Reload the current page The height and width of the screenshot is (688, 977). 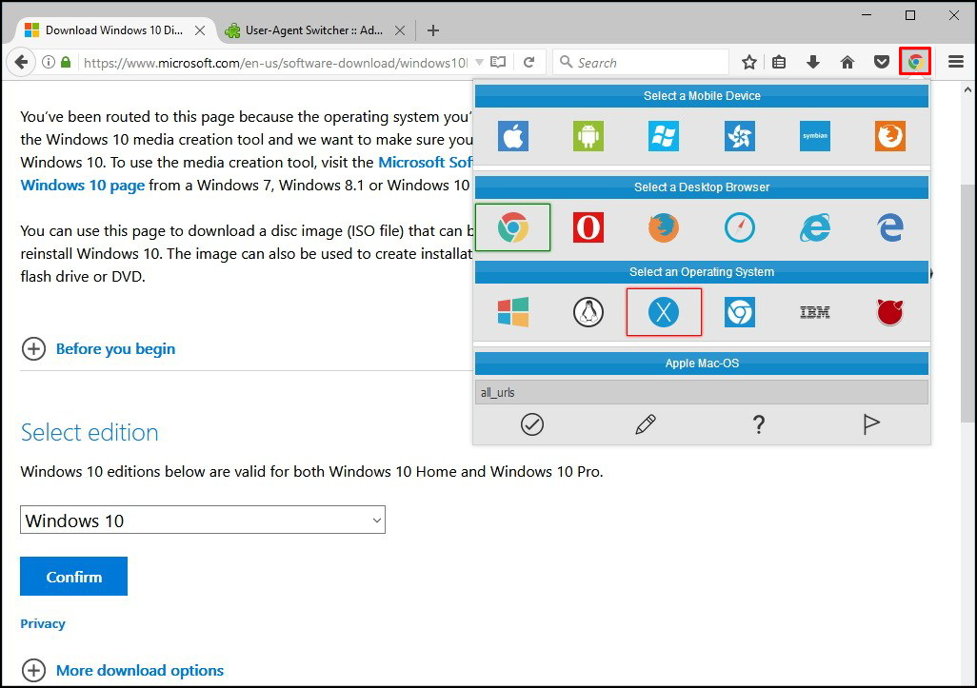[529, 62]
